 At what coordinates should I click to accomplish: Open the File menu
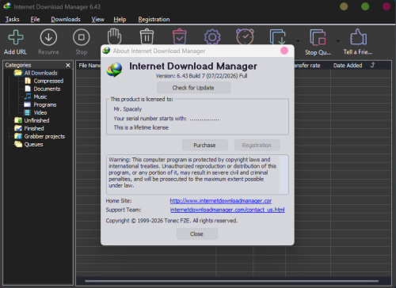click(x=35, y=19)
